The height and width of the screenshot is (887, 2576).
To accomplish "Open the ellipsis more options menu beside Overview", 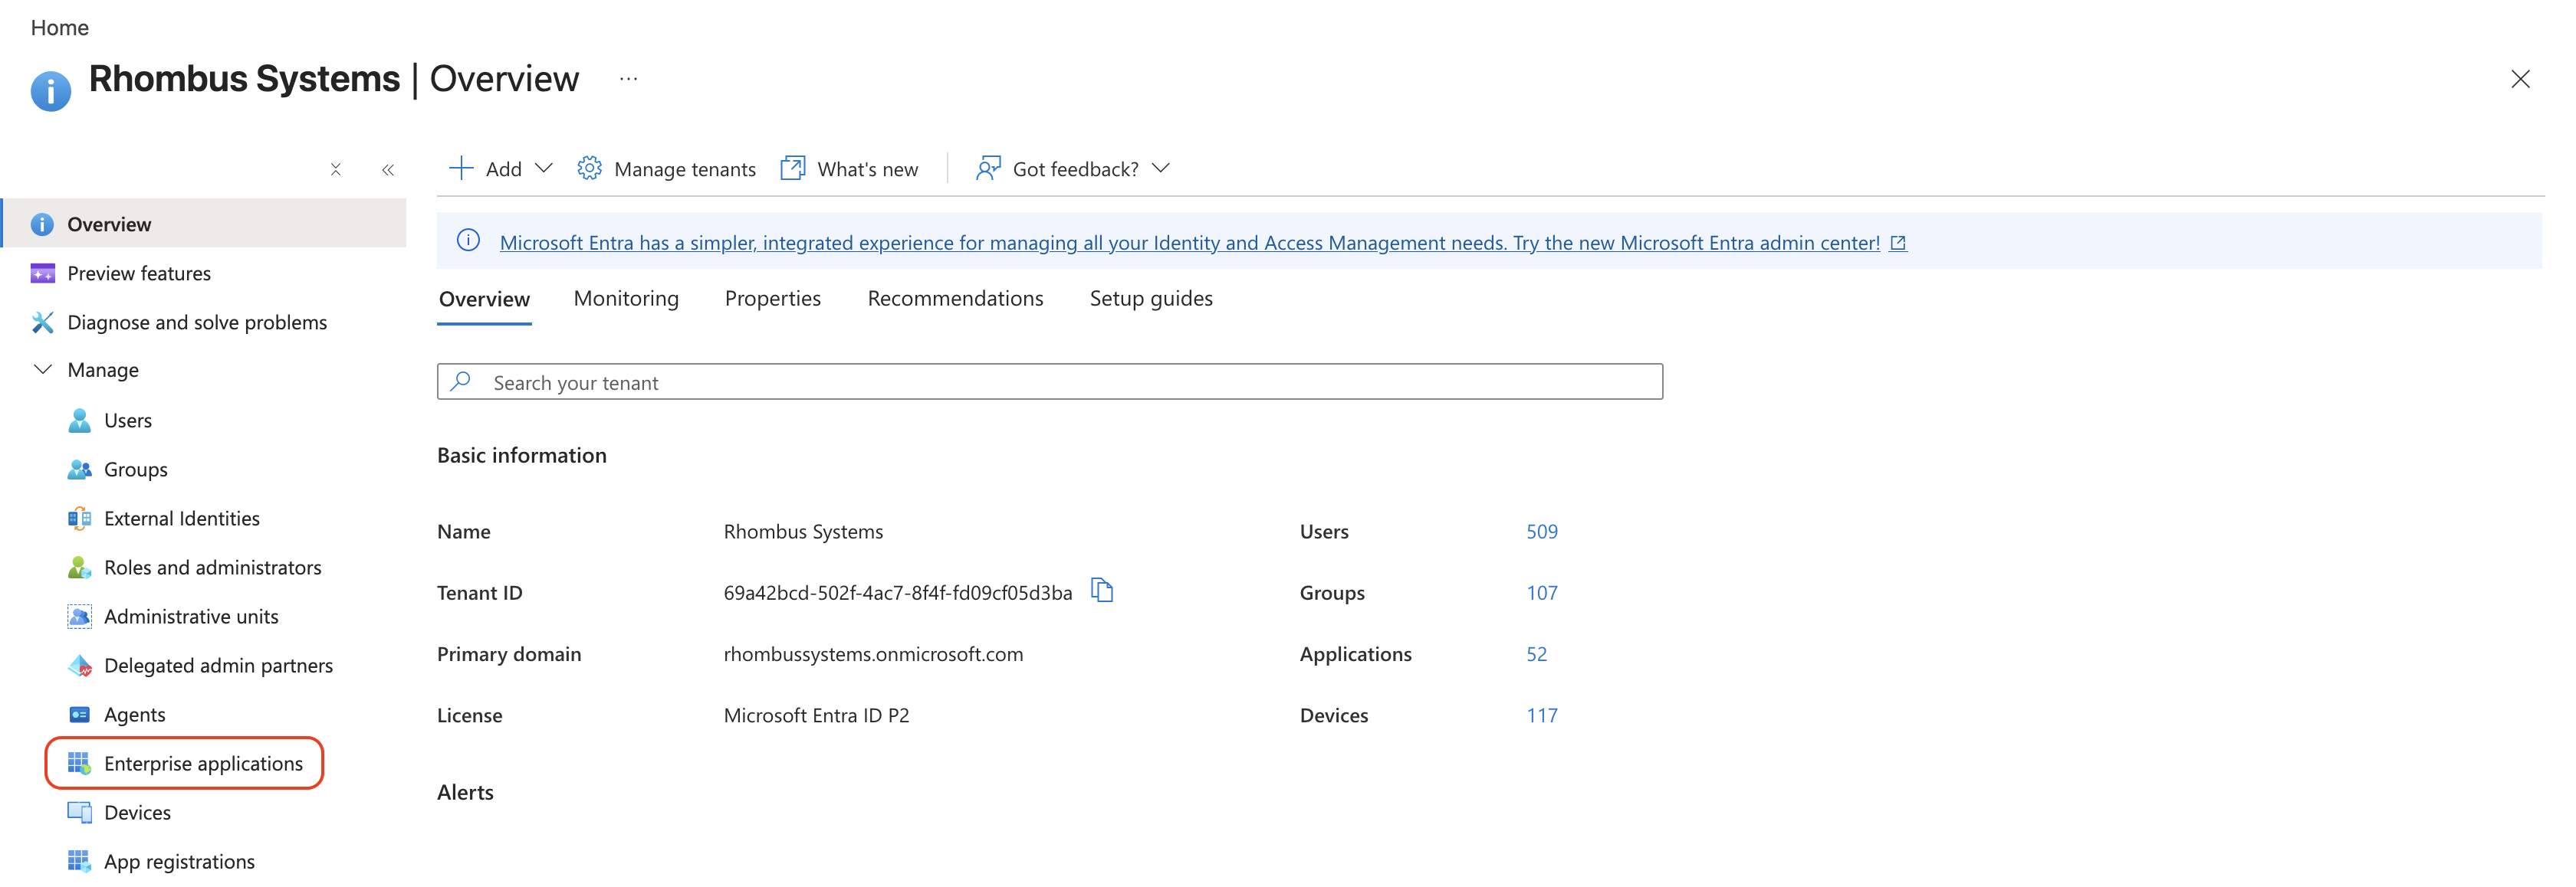I will click(628, 79).
